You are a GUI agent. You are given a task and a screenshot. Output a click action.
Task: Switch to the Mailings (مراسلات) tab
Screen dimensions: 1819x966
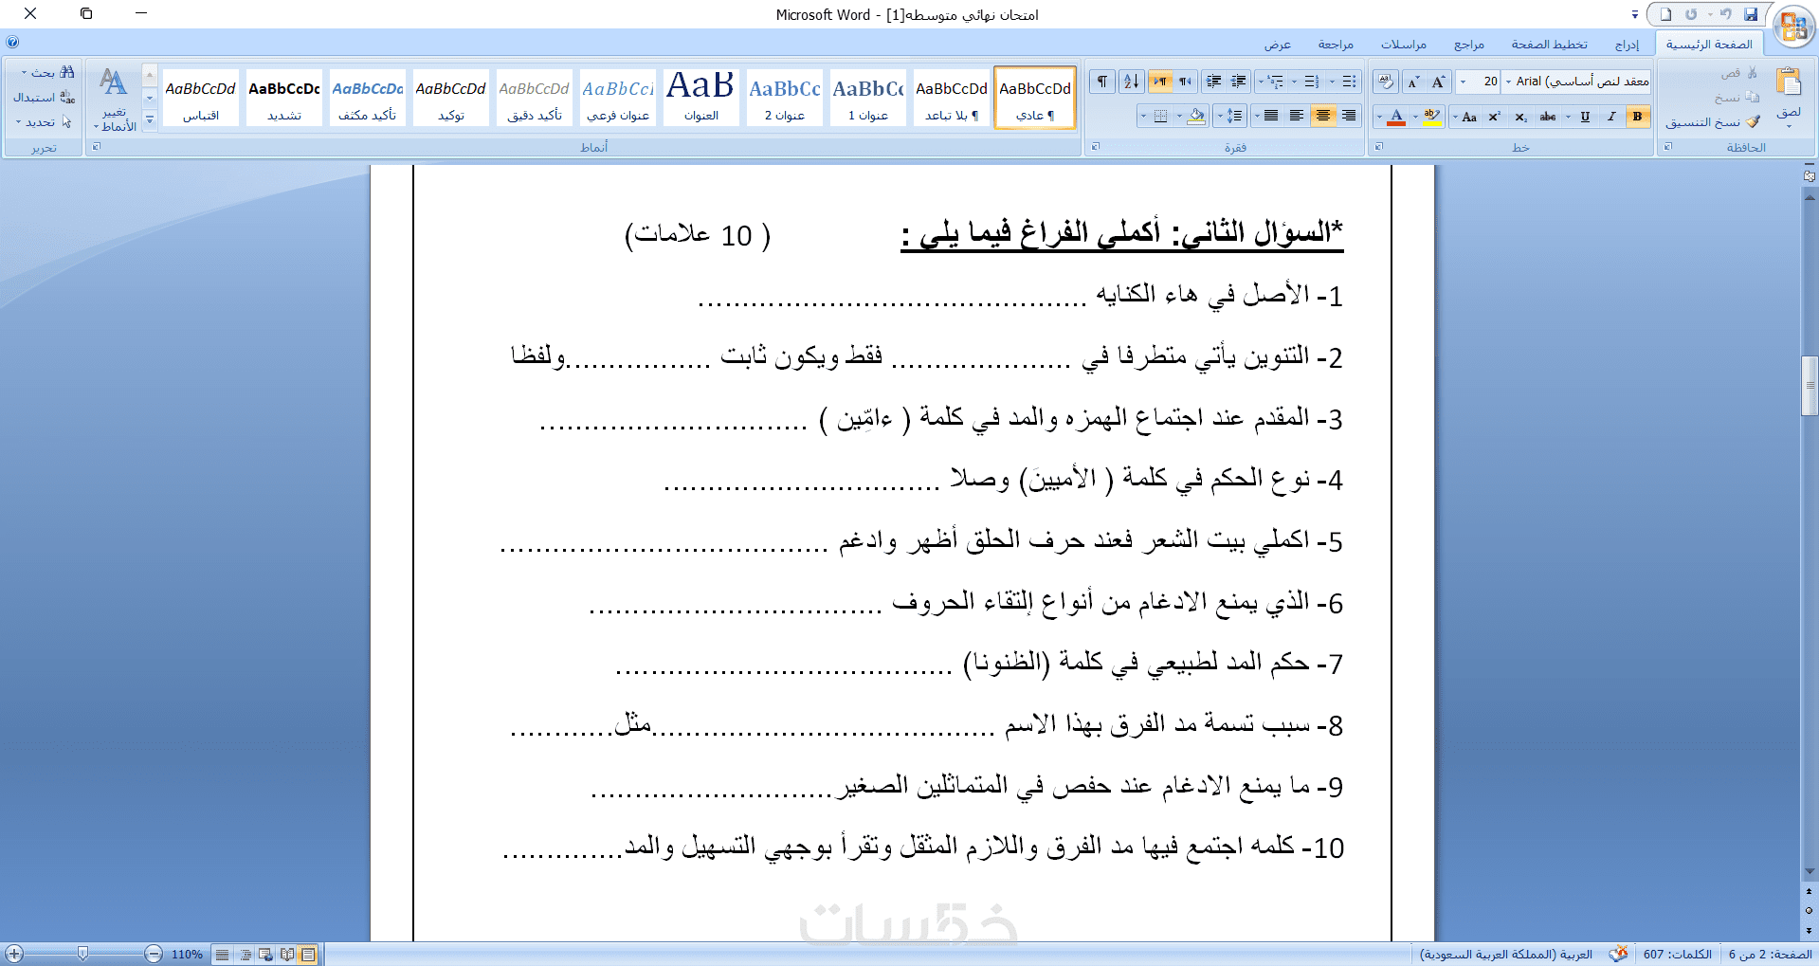(1403, 45)
